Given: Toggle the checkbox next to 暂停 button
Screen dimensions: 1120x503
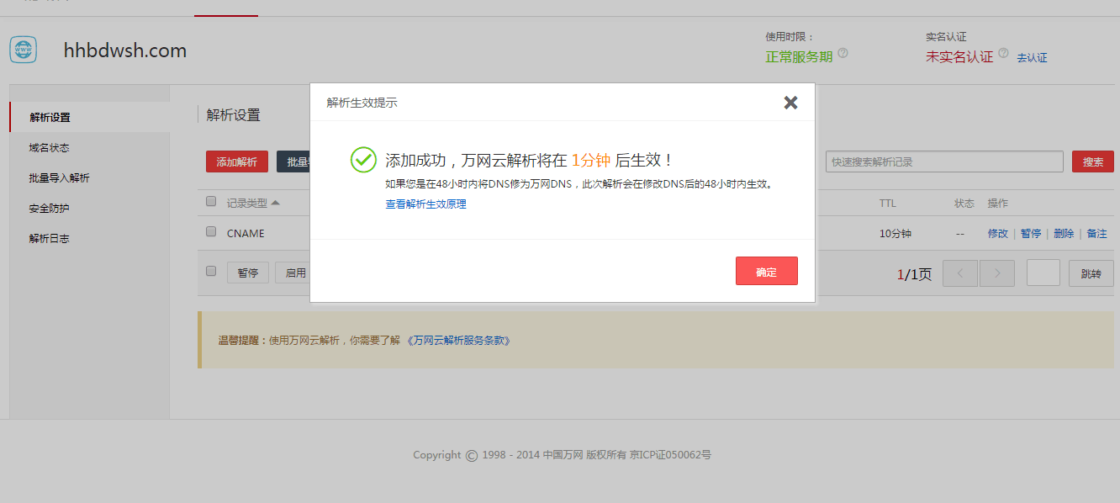Looking at the screenshot, I should [x=211, y=271].
